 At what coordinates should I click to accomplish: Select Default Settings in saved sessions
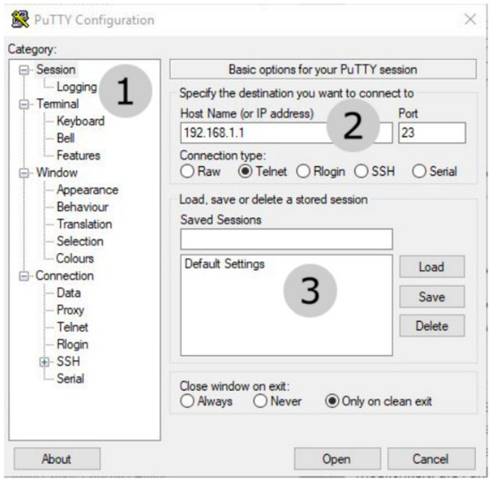(x=225, y=264)
